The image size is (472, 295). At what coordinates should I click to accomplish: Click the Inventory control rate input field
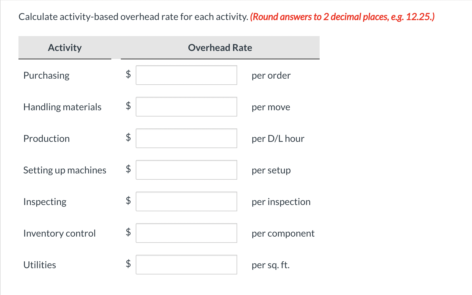pos(186,233)
